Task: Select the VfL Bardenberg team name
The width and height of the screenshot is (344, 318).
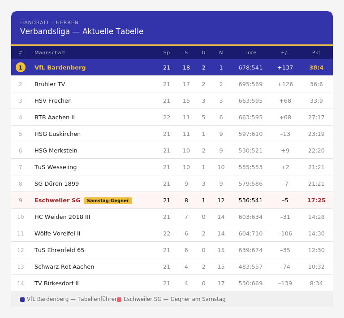Action: 60,67
